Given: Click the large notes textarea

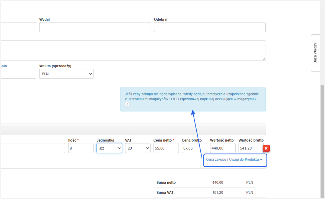Looking at the screenshot, I should 133,51.
